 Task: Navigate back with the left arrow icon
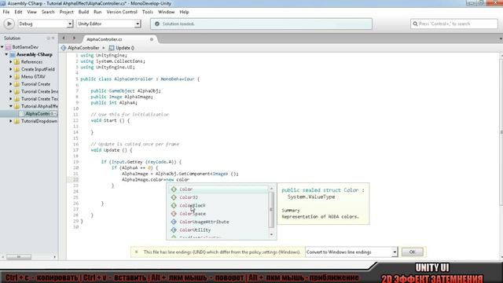64,39
